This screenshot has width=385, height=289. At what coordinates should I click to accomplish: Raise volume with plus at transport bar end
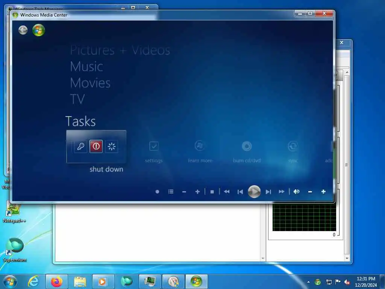pos(323,192)
